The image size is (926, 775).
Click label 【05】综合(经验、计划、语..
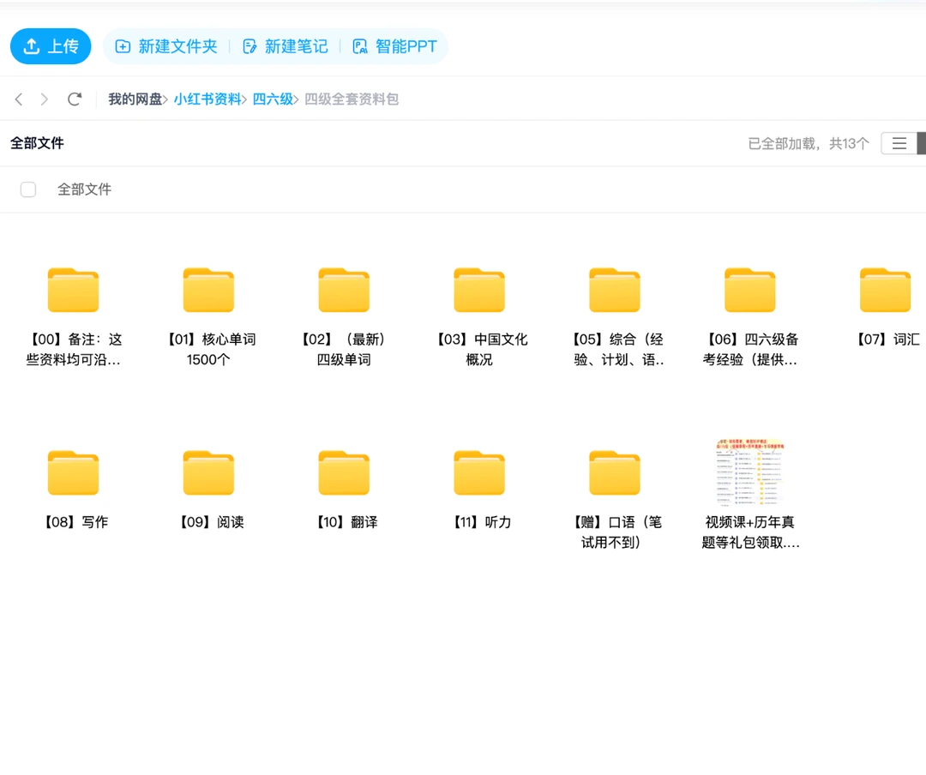(617, 349)
